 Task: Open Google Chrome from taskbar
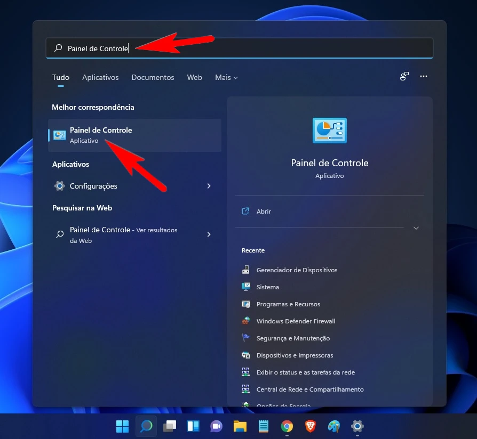pyautogui.click(x=287, y=426)
